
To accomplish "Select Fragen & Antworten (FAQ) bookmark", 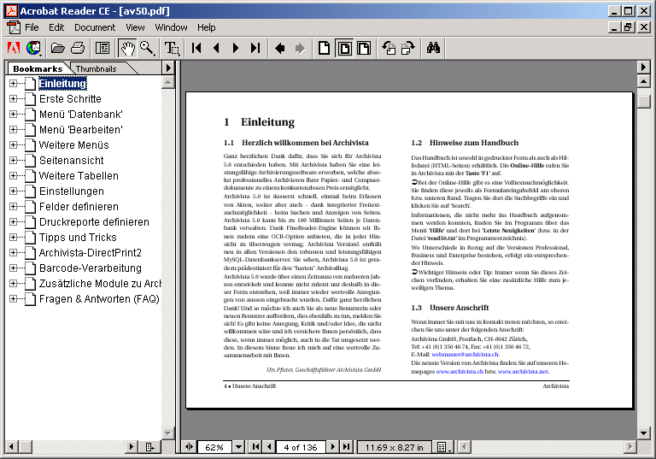I will (x=99, y=299).
